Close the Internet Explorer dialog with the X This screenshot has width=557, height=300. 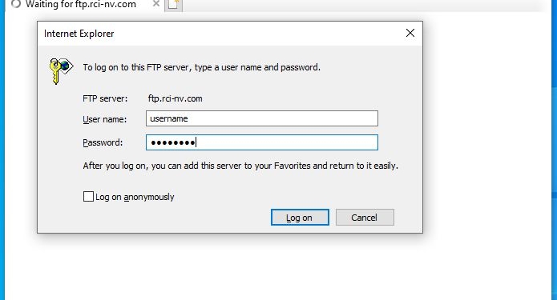[x=410, y=33]
